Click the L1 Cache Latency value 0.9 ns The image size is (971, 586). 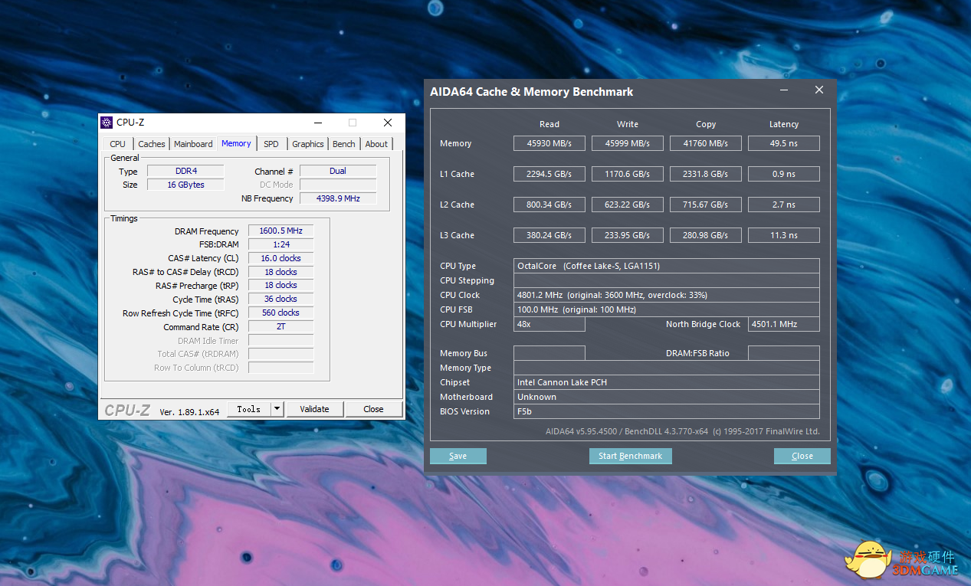pos(784,174)
